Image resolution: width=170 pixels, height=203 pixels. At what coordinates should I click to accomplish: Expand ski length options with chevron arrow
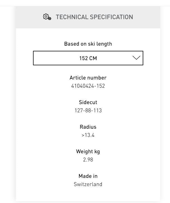pos(136,58)
